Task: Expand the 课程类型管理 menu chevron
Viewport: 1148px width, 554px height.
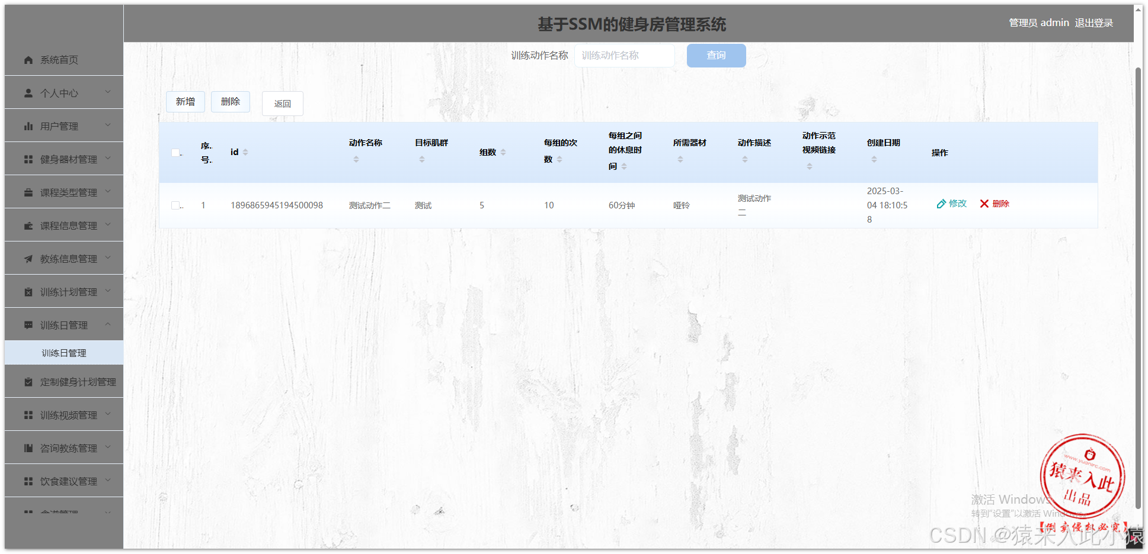Action: click(x=108, y=191)
